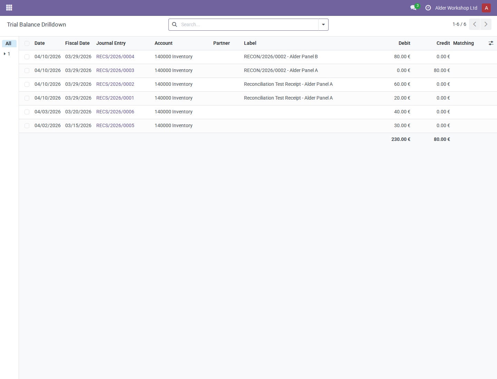Open journal entry RECS/2026/0003
The height and width of the screenshot is (379, 497).
coord(115,70)
